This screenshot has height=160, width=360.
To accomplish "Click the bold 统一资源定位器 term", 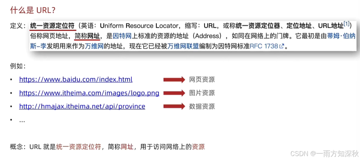I will (x=258, y=25).
